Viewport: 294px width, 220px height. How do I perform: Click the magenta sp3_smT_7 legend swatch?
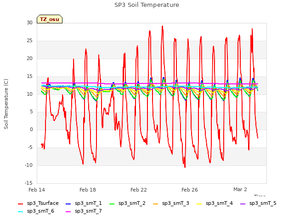[68, 212]
